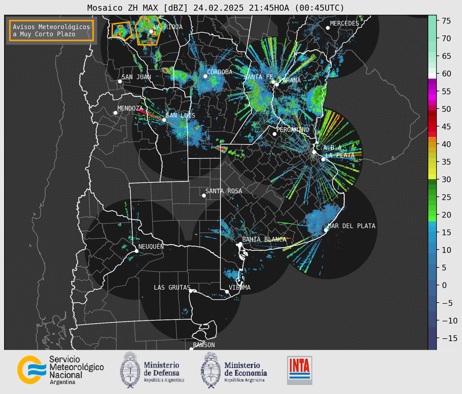This screenshot has width=462, height=394.
Task: Select the C.A.B.A. city marker dot
Action: tap(314, 152)
